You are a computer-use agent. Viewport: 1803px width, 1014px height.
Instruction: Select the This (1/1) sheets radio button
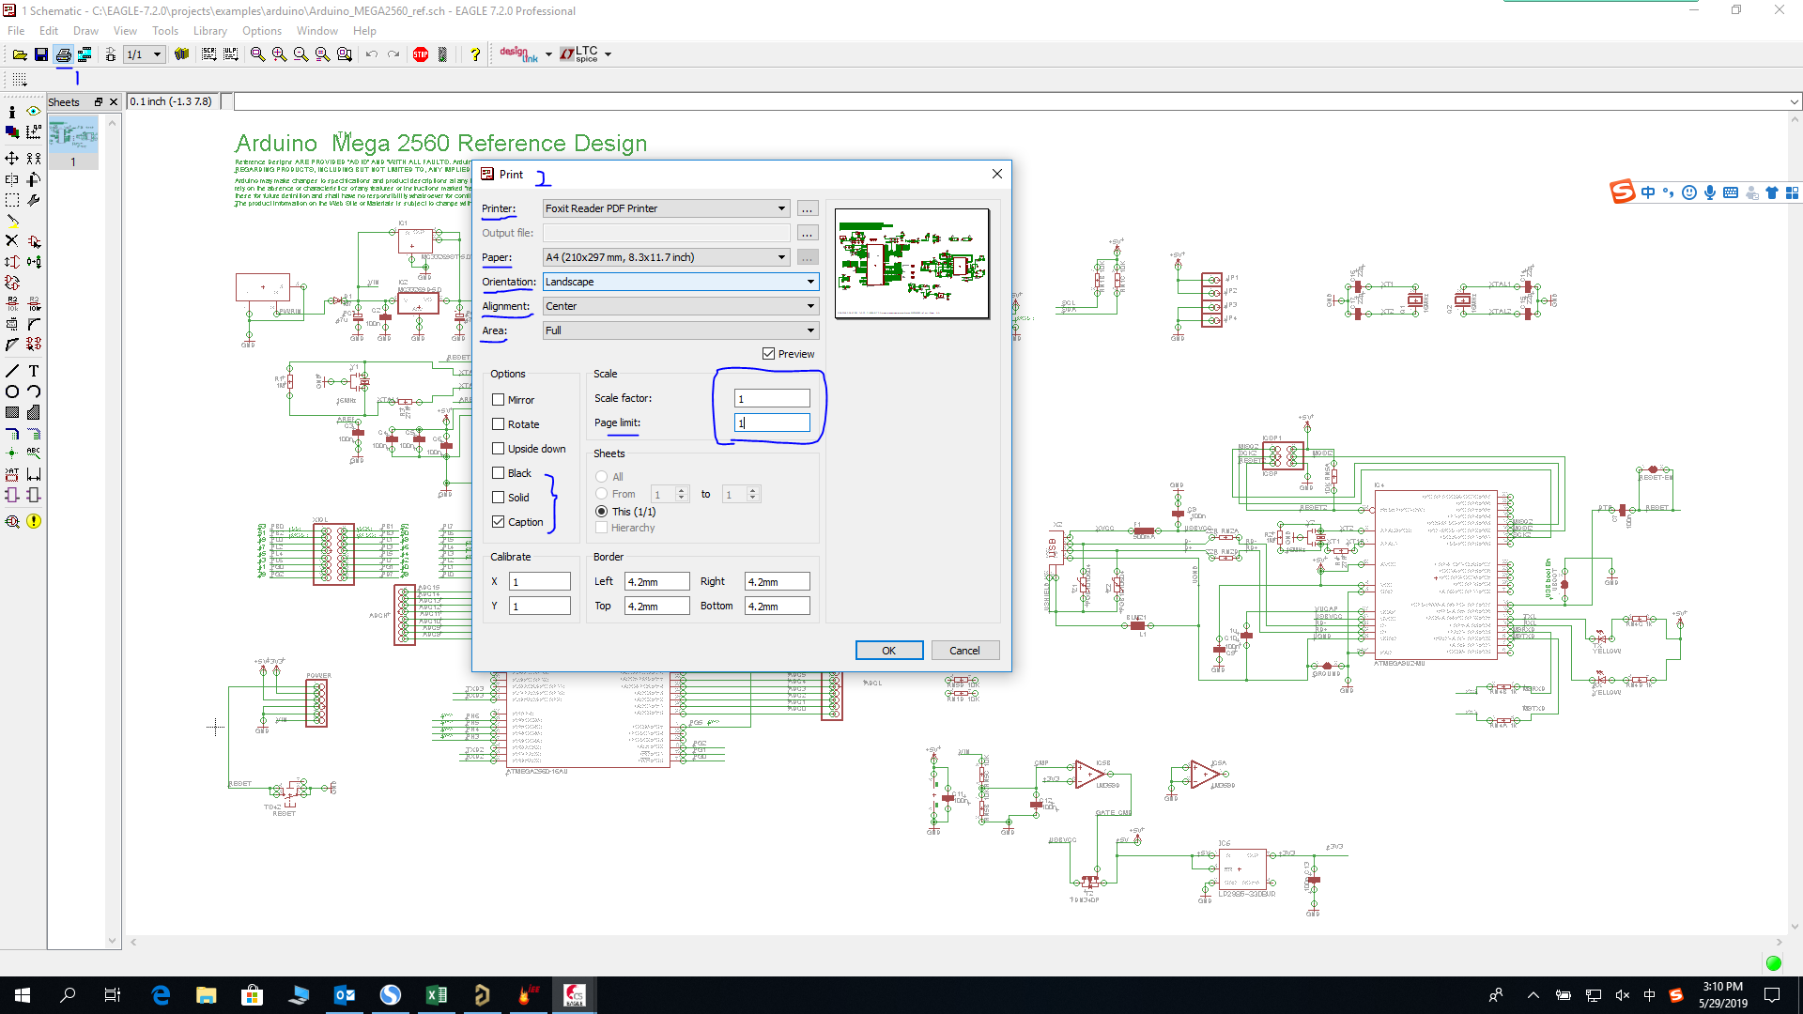tap(625, 512)
